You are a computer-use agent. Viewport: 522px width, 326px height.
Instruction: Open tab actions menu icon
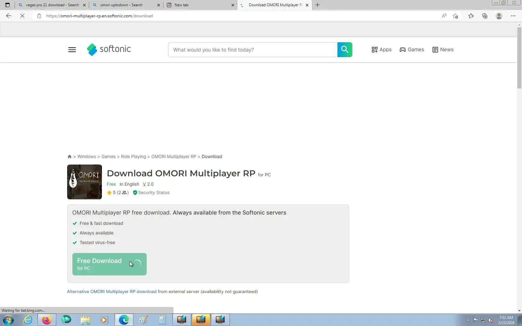coord(7,5)
